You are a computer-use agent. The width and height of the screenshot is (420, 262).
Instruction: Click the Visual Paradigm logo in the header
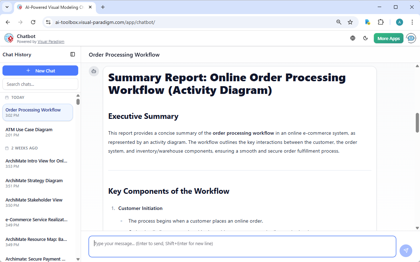click(8, 38)
